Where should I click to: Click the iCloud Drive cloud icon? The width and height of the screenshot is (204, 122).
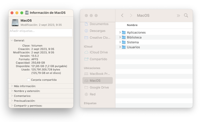click(86, 52)
